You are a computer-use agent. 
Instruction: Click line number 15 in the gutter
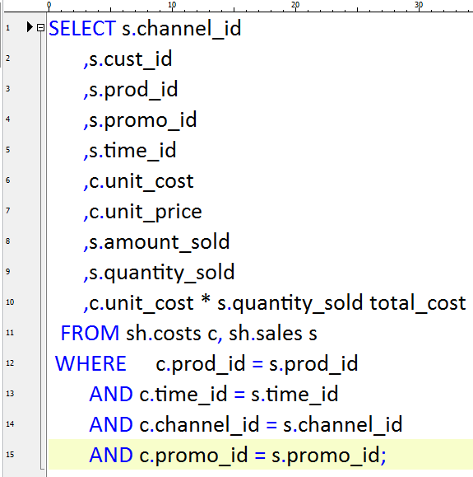[10, 455]
